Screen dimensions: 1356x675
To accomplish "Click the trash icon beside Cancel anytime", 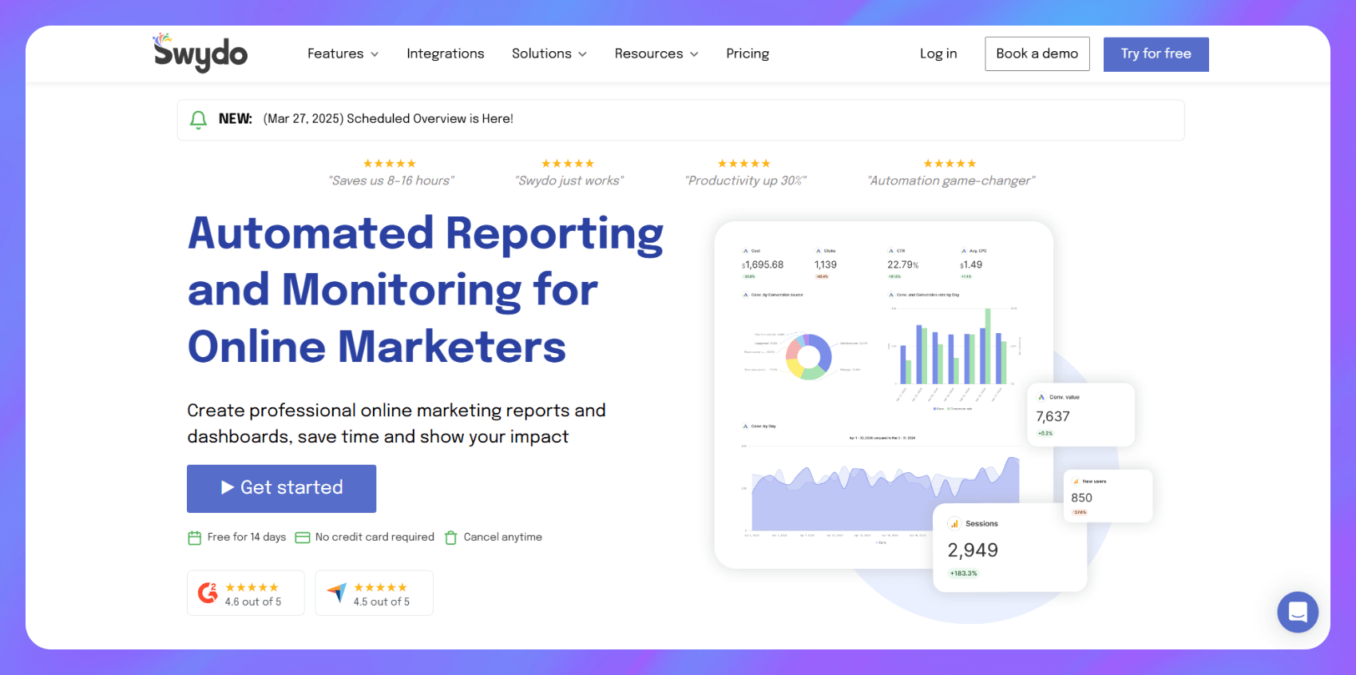I will [x=450, y=538].
